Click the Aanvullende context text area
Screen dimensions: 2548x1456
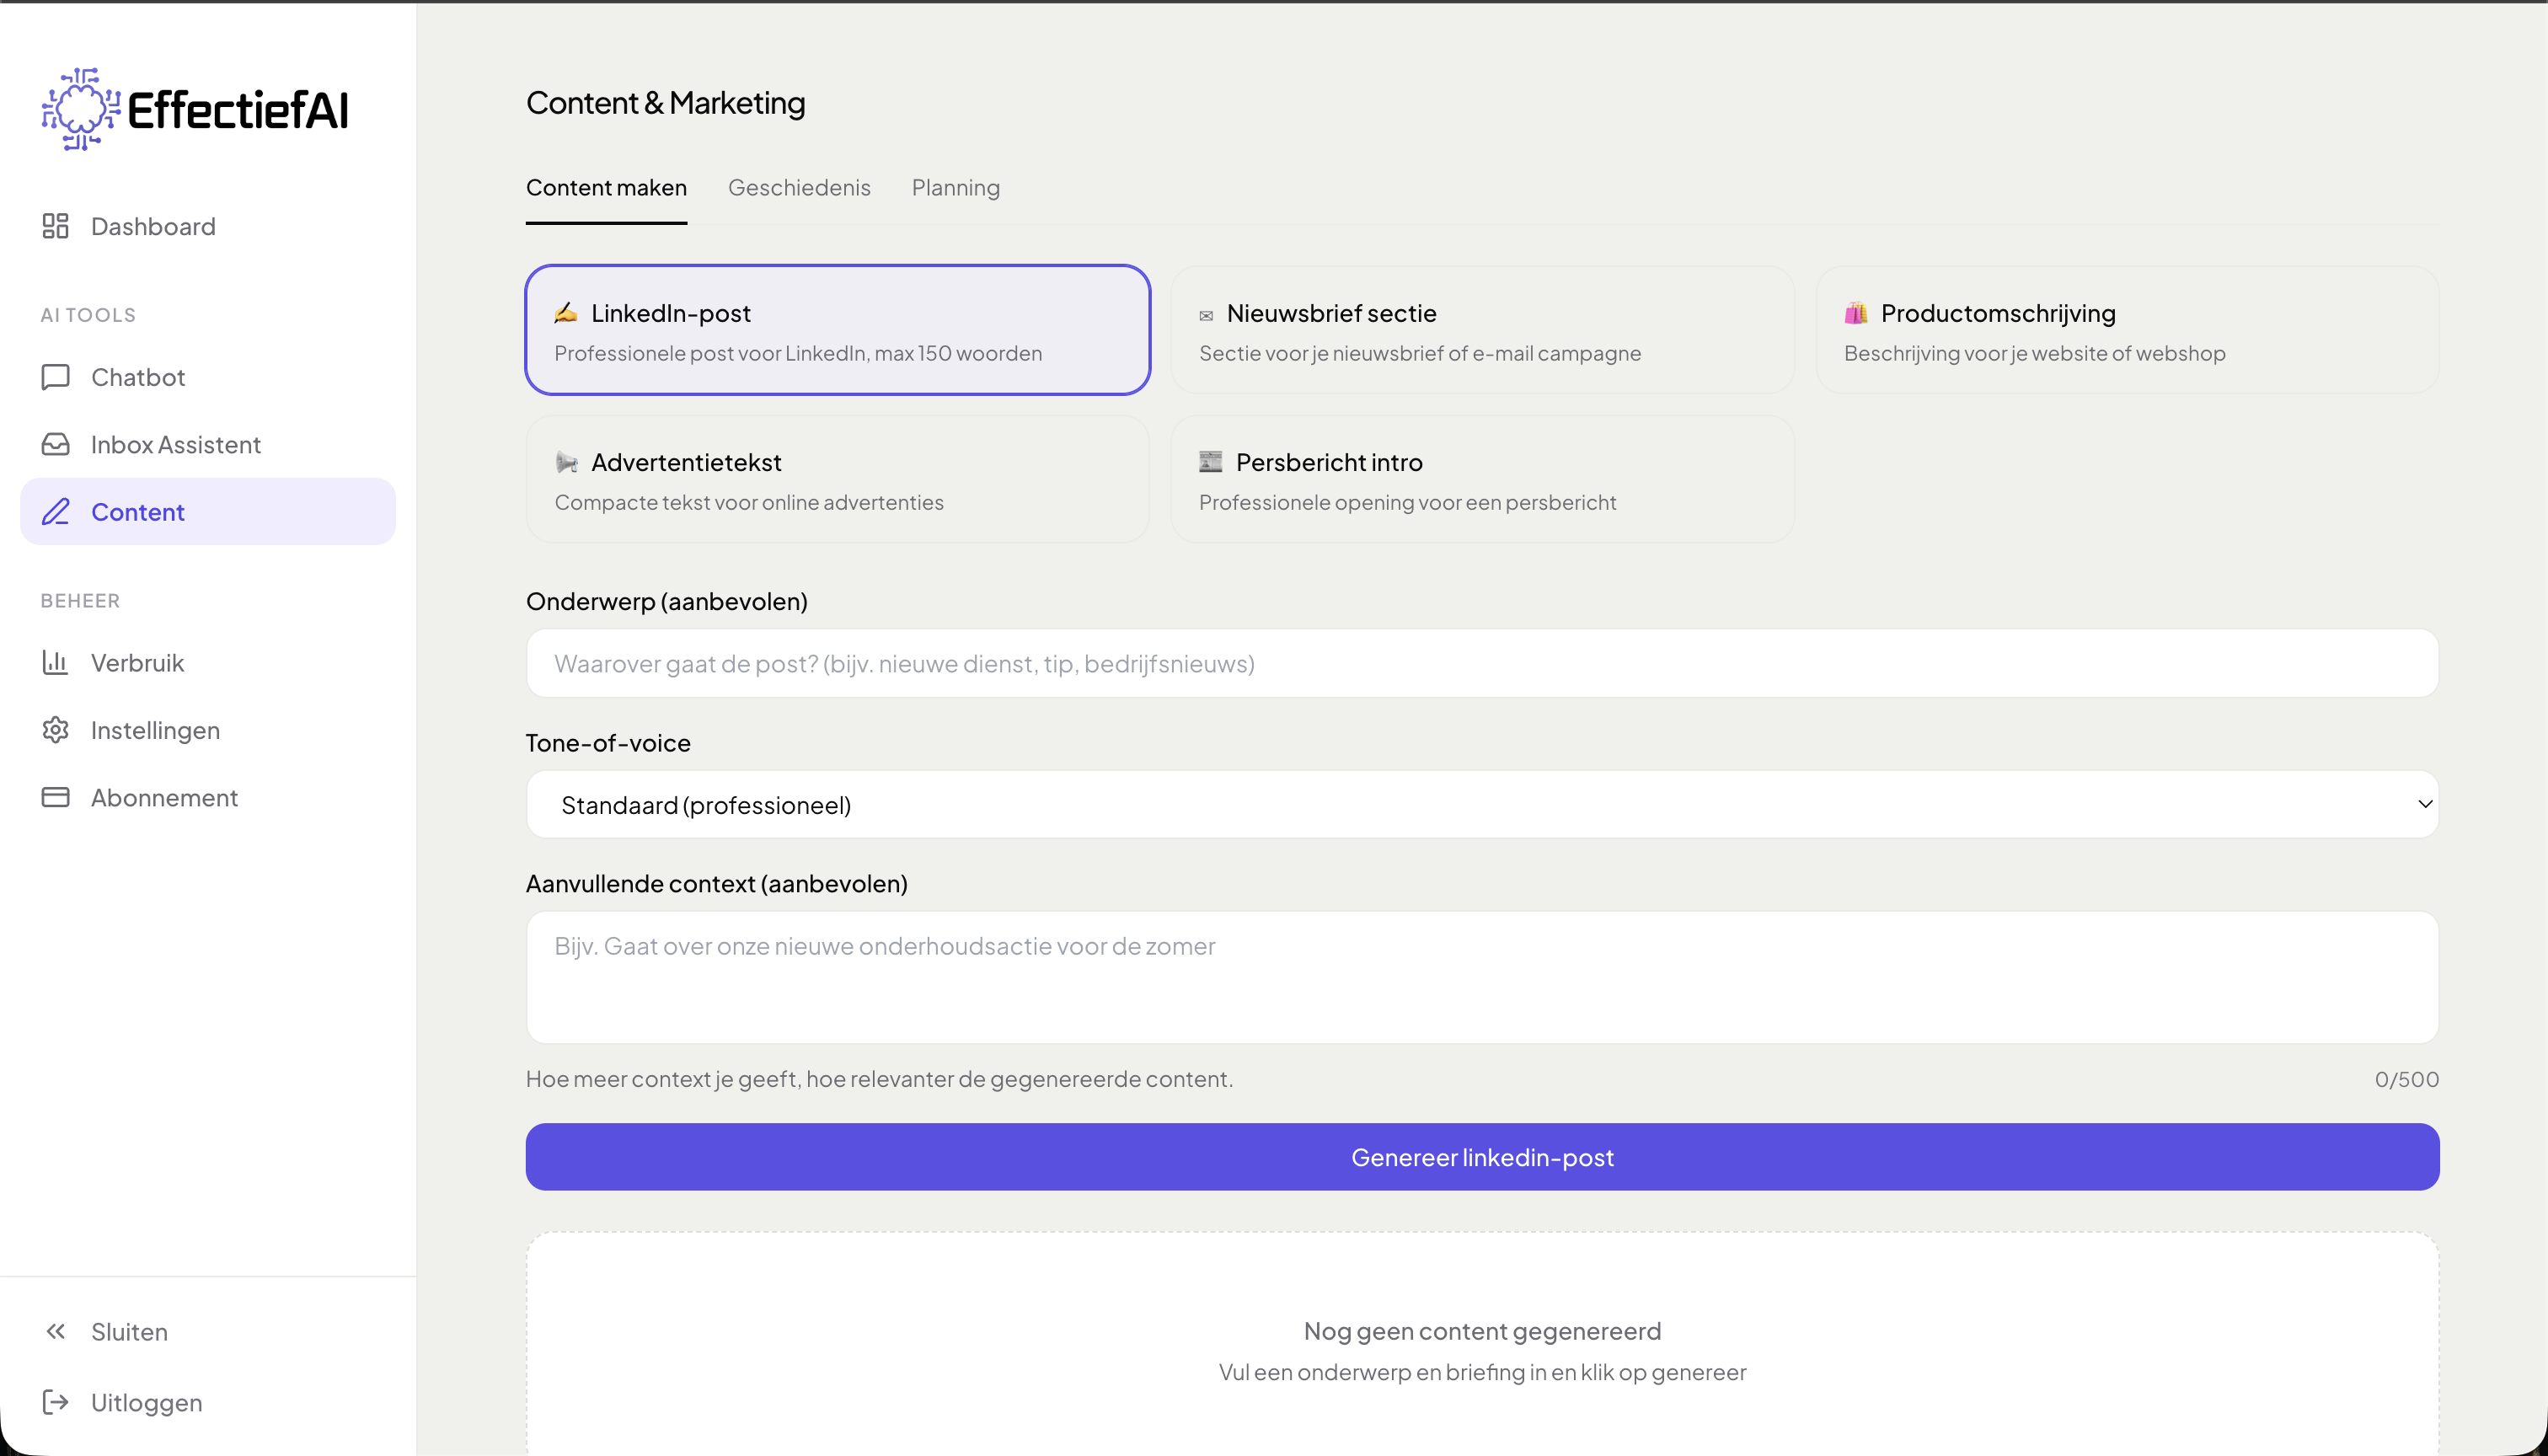[x=1481, y=977]
